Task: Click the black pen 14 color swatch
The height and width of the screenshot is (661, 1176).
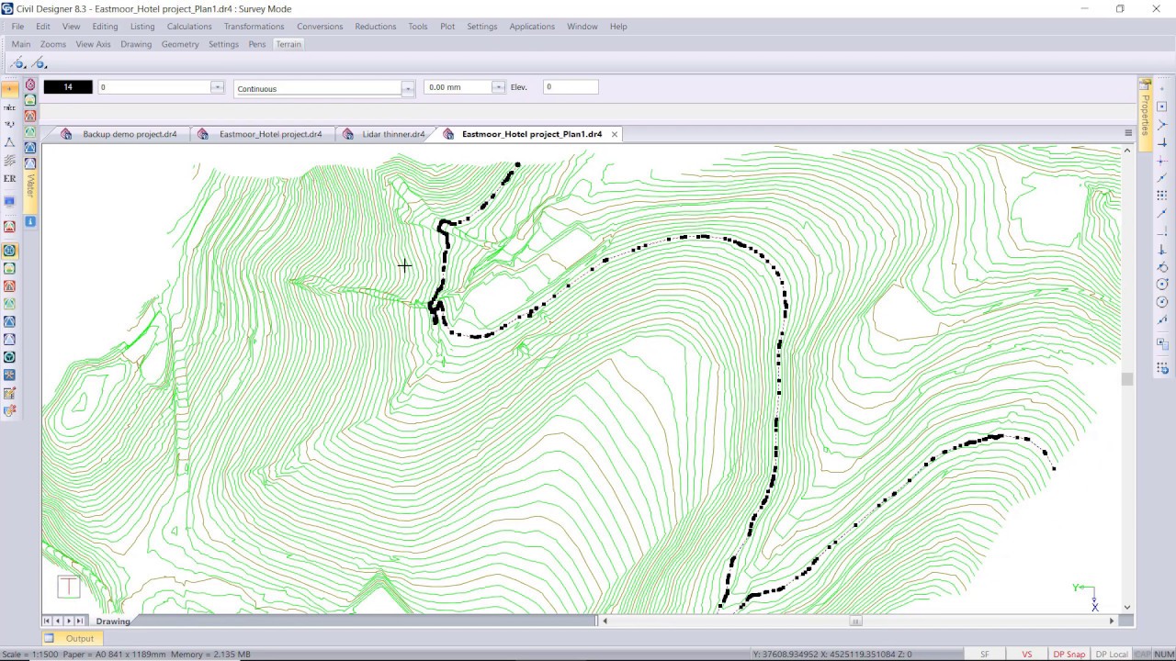Action: coord(68,87)
